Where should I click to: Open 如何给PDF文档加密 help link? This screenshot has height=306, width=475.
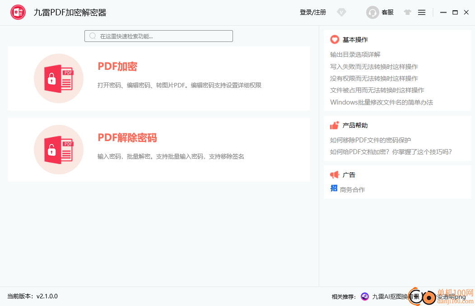[x=391, y=152]
